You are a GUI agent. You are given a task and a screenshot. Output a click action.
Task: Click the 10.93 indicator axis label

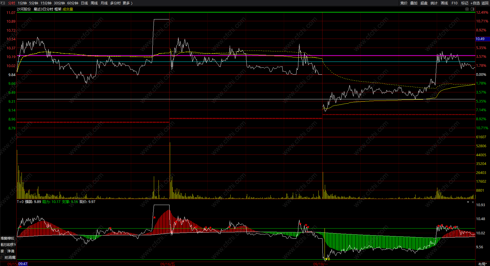(480, 205)
